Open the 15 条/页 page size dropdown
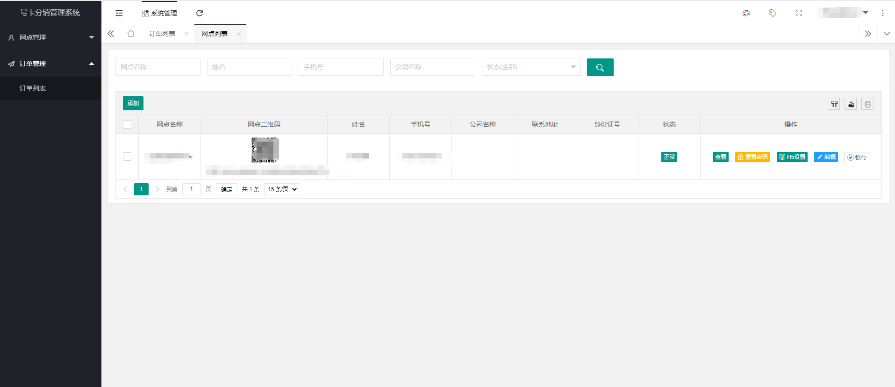Screen dimensions: 895x387 point(282,189)
